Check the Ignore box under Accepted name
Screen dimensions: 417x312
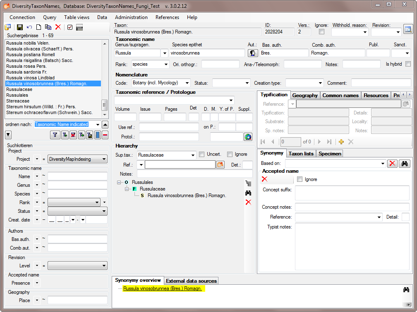coord(300,179)
